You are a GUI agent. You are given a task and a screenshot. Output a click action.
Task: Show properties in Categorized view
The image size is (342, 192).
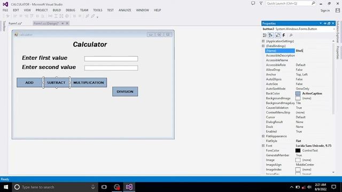(265, 35)
